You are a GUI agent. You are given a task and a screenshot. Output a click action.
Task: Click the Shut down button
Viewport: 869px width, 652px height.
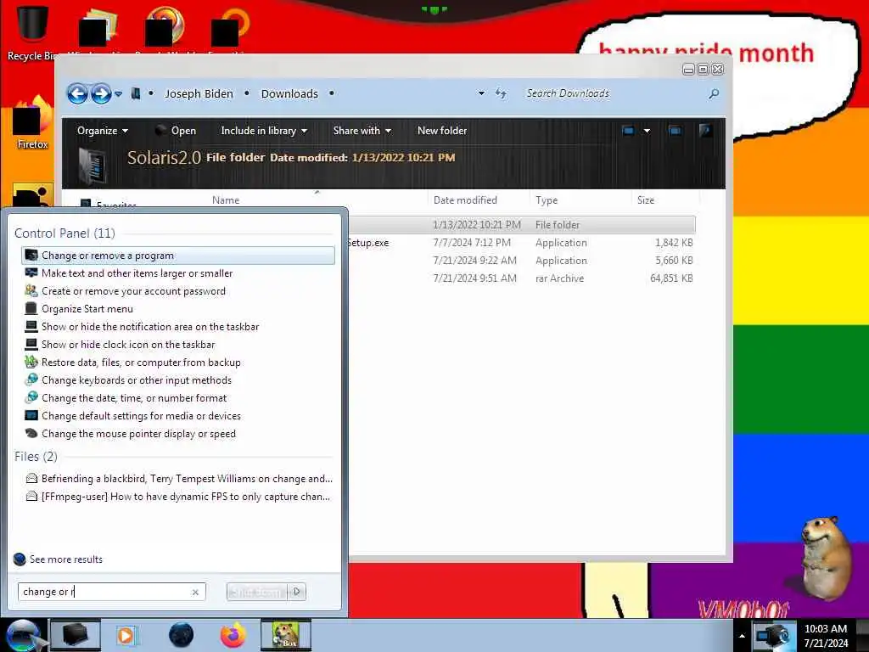(x=257, y=592)
